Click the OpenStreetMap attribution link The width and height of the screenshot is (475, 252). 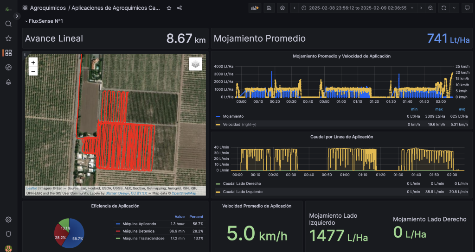coord(184,193)
